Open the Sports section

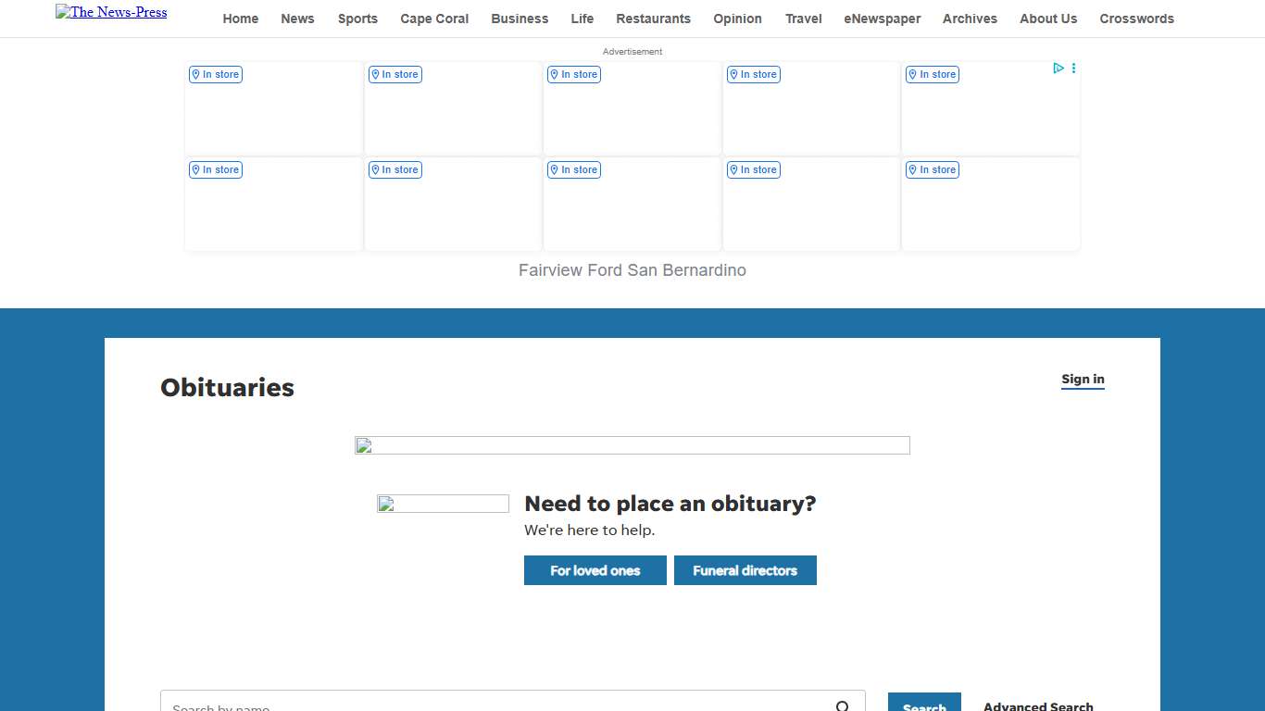357,19
